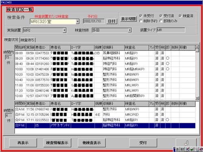Click the circle mark in 09:20 row
The height and width of the screenshot is (152, 203).
[x=168, y=58]
